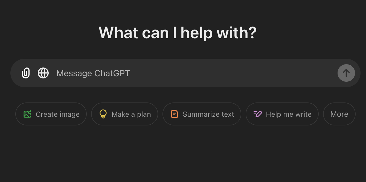This screenshot has width=366, height=182.
Task: Click the right edge of the Help me write pill
Action: [316, 114]
